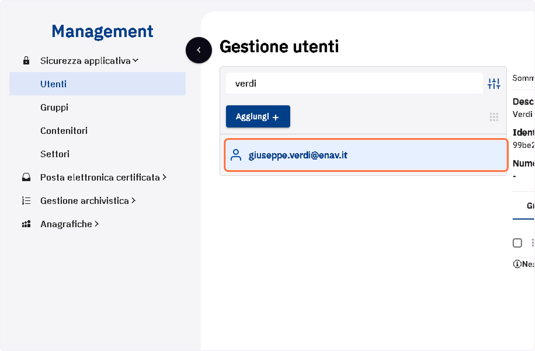
Task: Tick the select-all checkbox in detail panel
Action: click(x=517, y=243)
